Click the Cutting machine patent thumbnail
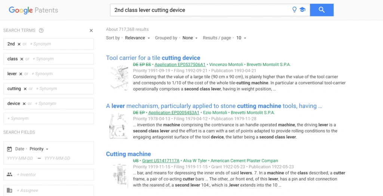The width and height of the screenshot is (383, 196). [x=121, y=175]
